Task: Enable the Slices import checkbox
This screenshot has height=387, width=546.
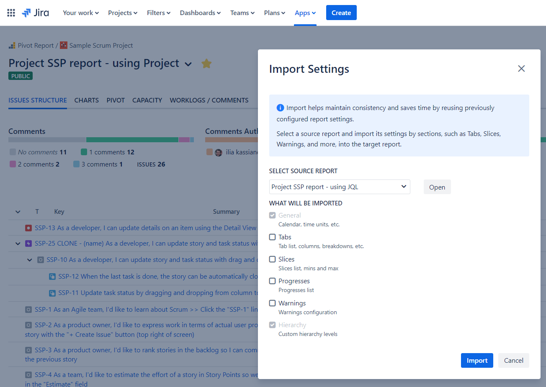Action: 273,259
